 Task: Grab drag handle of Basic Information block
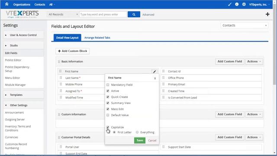coord(59,62)
